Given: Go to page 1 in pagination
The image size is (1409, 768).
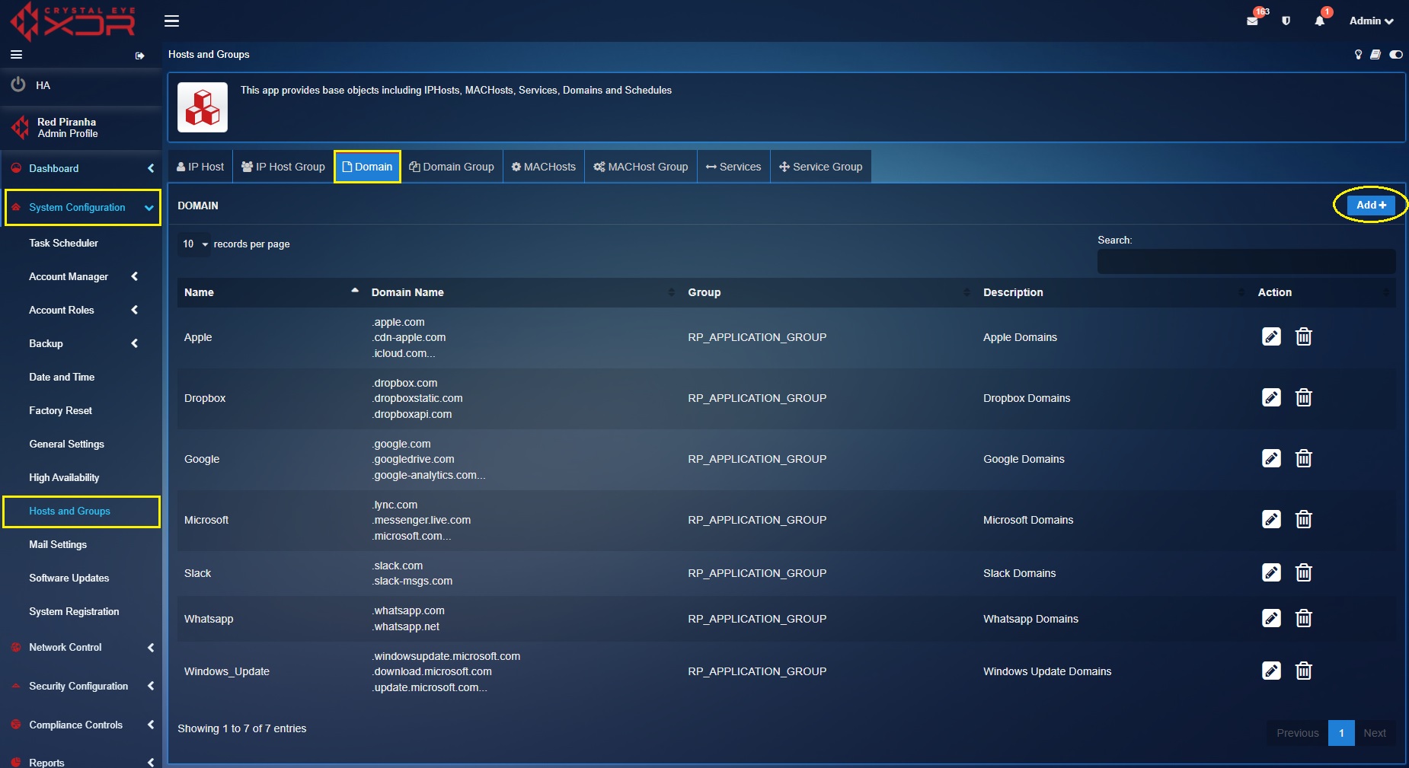Looking at the screenshot, I should tap(1341, 733).
